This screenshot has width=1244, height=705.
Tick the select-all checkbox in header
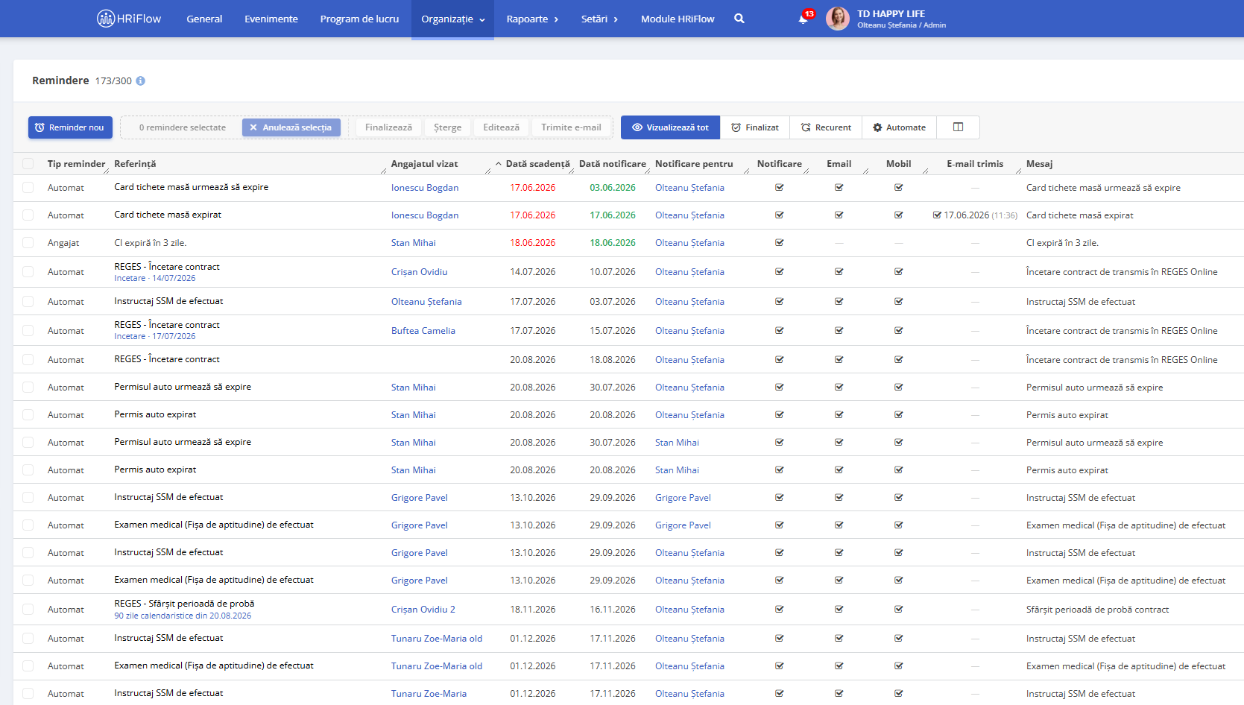pyautogui.click(x=28, y=164)
